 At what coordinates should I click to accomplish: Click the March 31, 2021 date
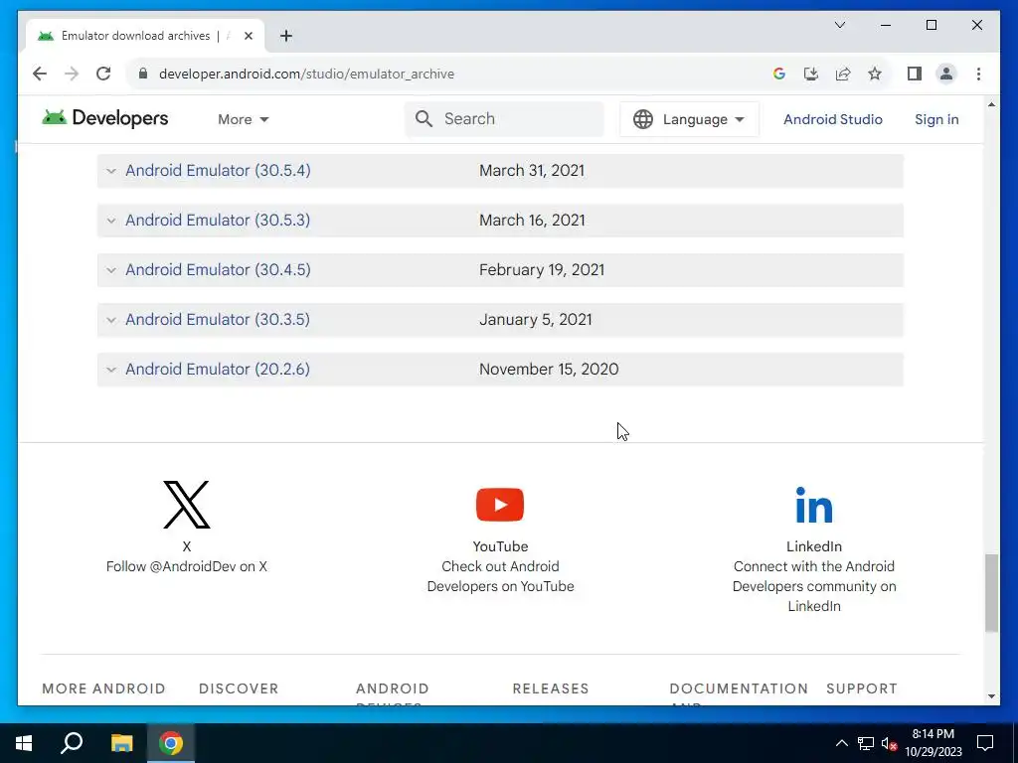click(532, 171)
